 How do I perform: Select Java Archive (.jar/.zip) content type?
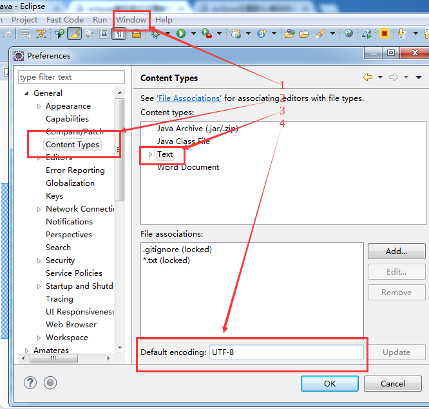click(x=197, y=129)
